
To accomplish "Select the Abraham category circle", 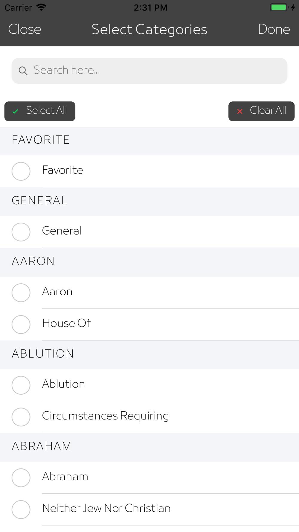I will 21,478.
